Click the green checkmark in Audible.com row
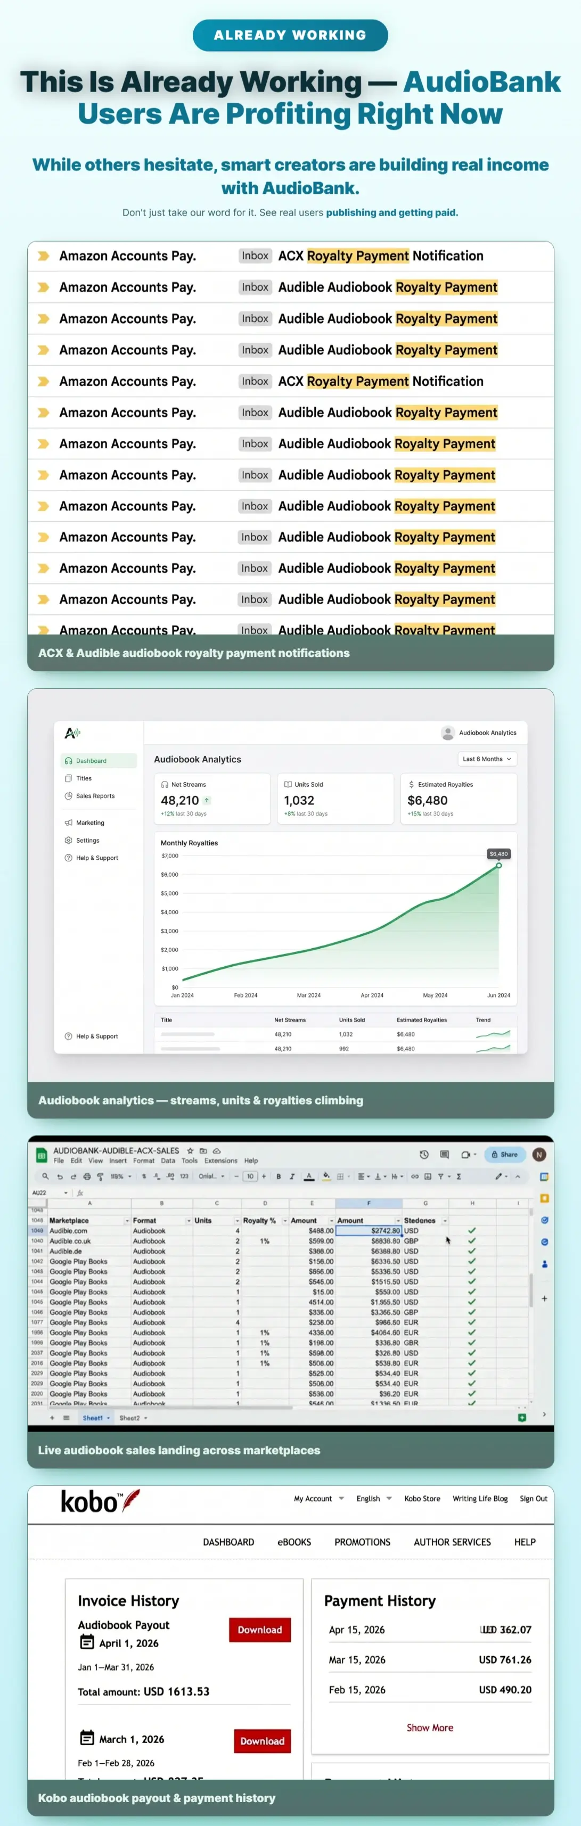This screenshot has height=1826, width=581. pyautogui.click(x=472, y=1231)
